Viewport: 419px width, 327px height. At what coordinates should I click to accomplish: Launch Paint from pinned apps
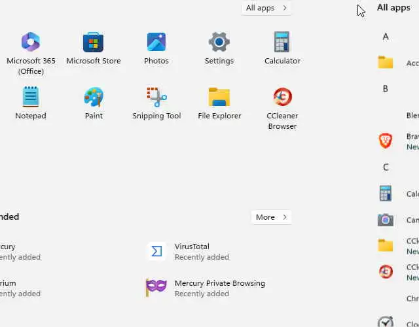point(94,103)
